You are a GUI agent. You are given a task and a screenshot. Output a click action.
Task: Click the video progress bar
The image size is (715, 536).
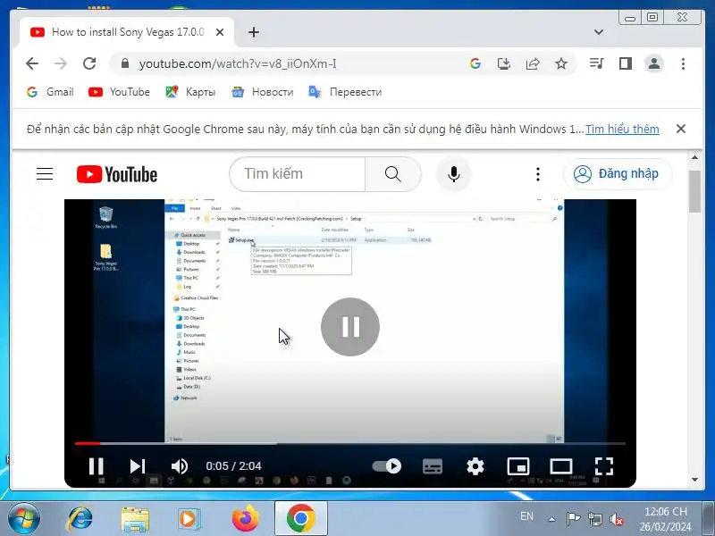[x=350, y=443]
